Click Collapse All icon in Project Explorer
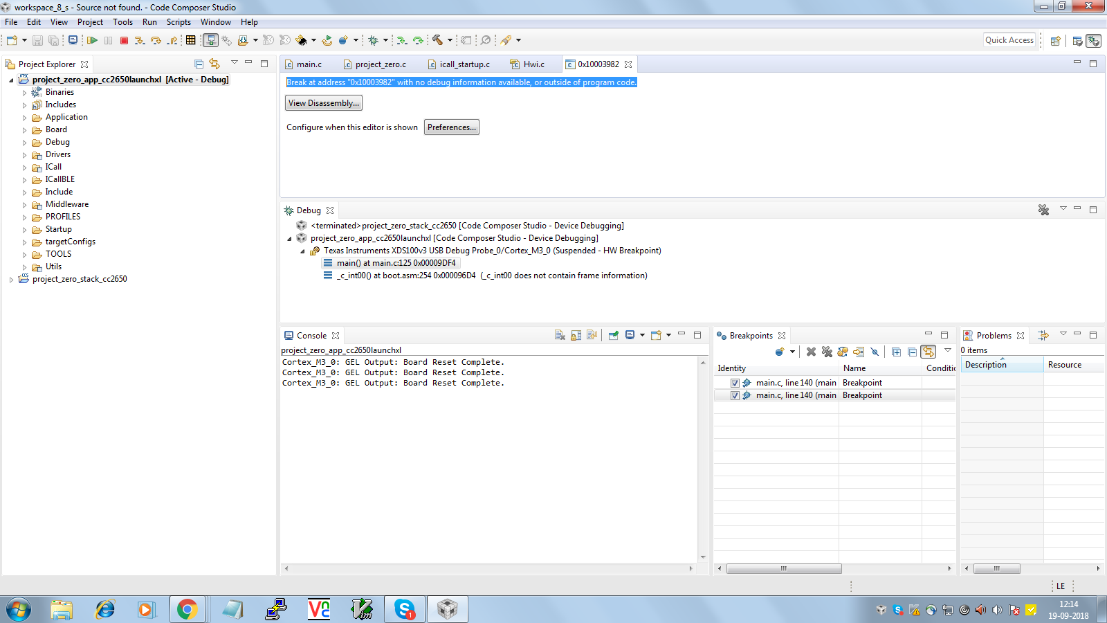This screenshot has width=1107, height=623. click(199, 64)
